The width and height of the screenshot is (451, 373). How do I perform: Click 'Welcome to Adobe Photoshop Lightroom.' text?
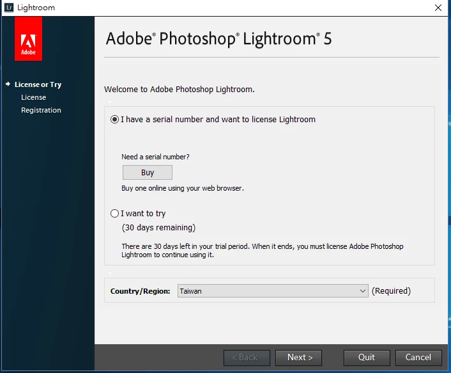[180, 90]
